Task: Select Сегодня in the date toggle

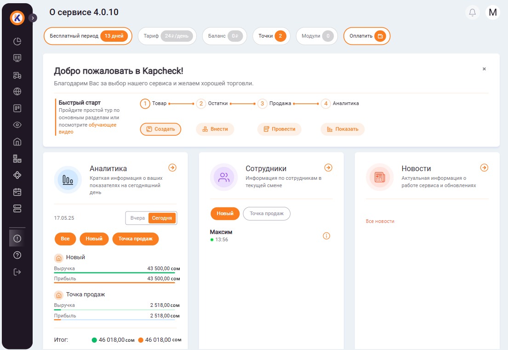Action: [x=162, y=218]
